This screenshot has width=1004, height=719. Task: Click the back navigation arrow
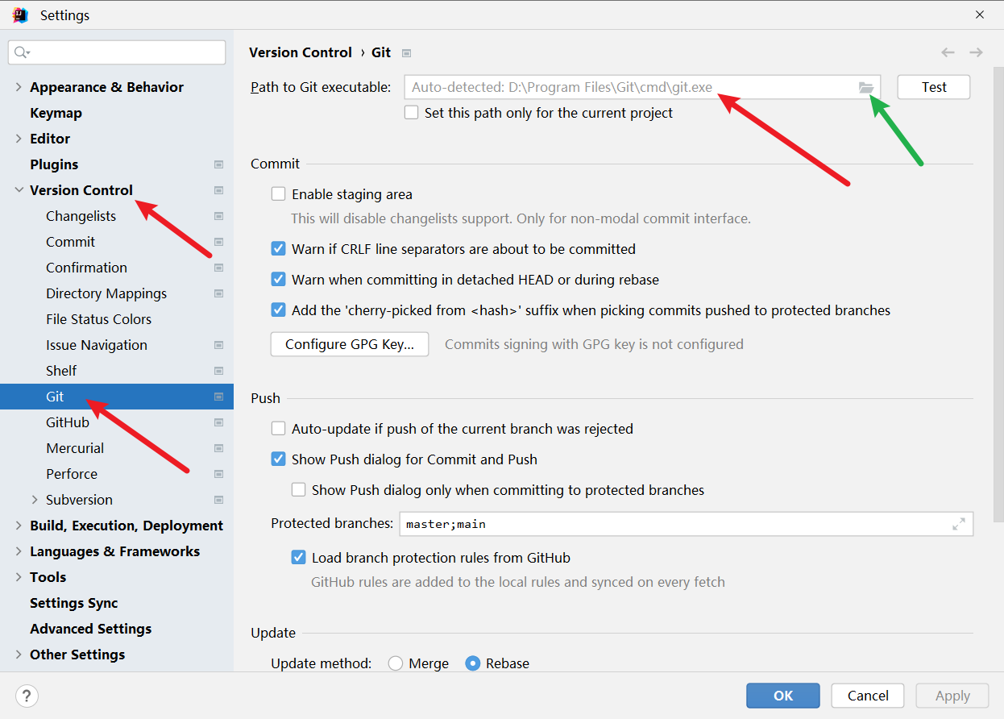[x=948, y=52]
